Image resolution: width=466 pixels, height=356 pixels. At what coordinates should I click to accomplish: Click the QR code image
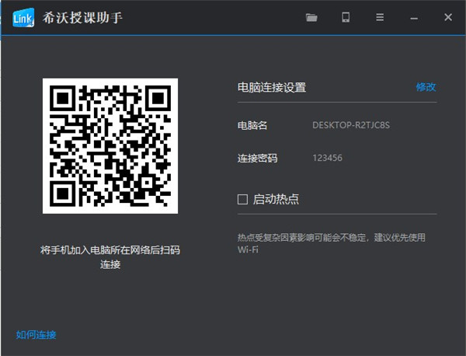(110, 146)
